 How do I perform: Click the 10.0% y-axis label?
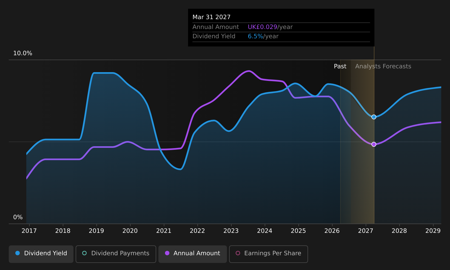pos(23,53)
